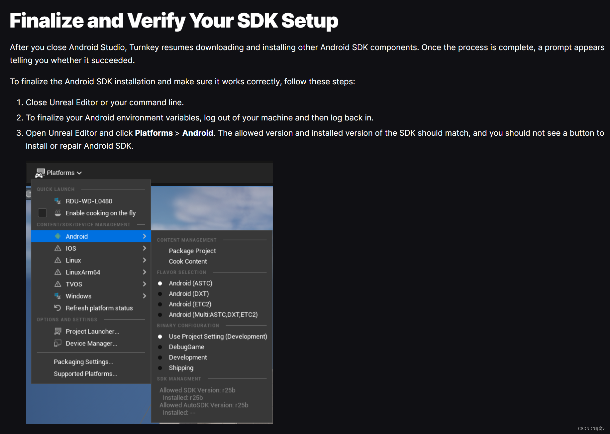Select Use Project Setting (Development) radio
This screenshot has width=610, height=434.
(x=160, y=336)
